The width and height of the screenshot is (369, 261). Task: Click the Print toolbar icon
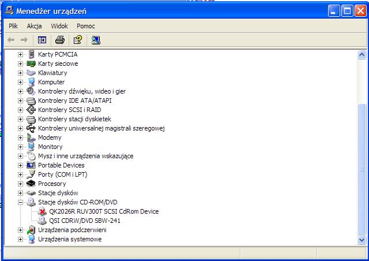(x=60, y=40)
